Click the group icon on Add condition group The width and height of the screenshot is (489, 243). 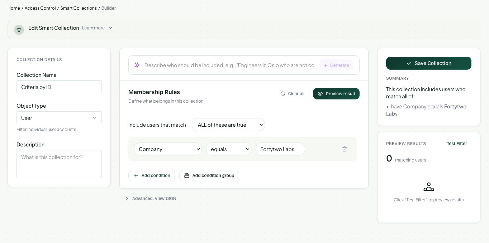click(187, 176)
